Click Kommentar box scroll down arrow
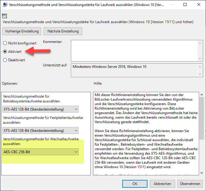206x191 pixels. [200, 59]
